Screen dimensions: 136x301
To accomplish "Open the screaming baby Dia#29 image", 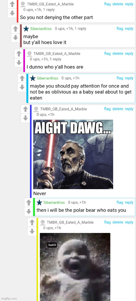I will click(75, 267).
